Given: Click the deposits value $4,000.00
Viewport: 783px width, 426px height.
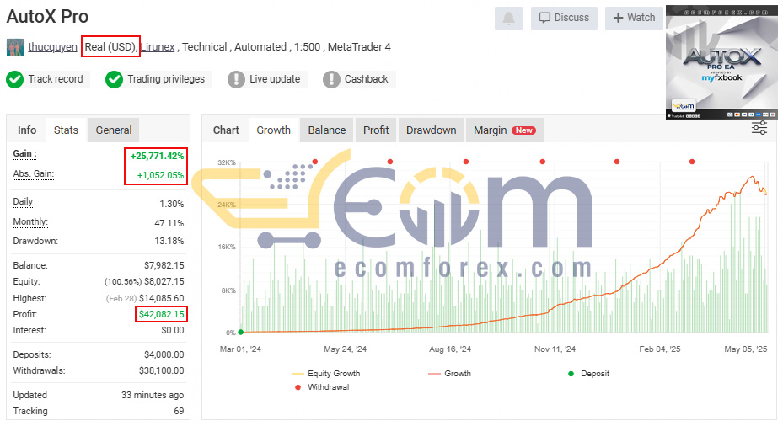Looking at the screenshot, I should (x=164, y=354).
